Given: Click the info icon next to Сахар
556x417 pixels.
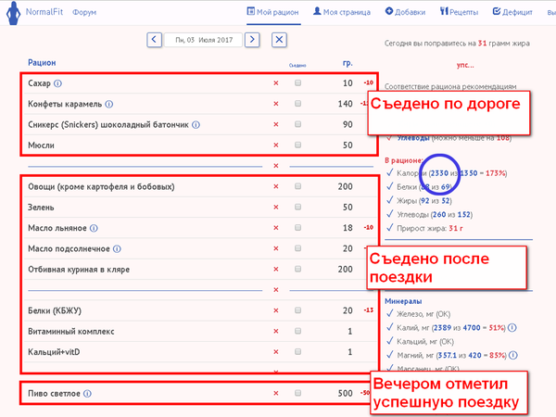Looking at the screenshot, I should click(57, 83).
